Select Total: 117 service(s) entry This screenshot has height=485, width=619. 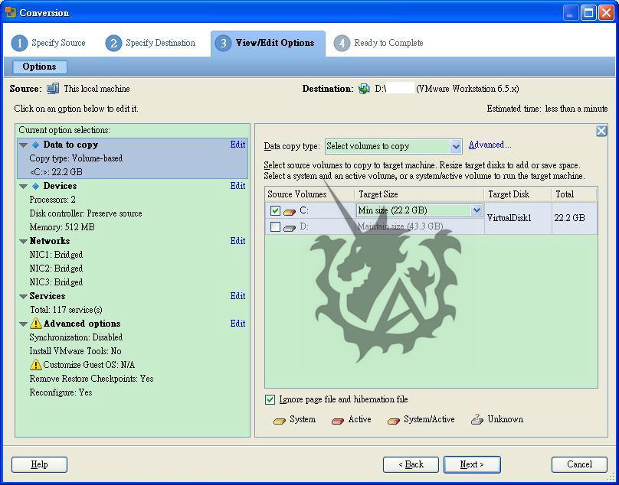[67, 310]
